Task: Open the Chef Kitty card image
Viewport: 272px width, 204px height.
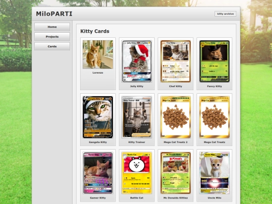Action: (176, 61)
